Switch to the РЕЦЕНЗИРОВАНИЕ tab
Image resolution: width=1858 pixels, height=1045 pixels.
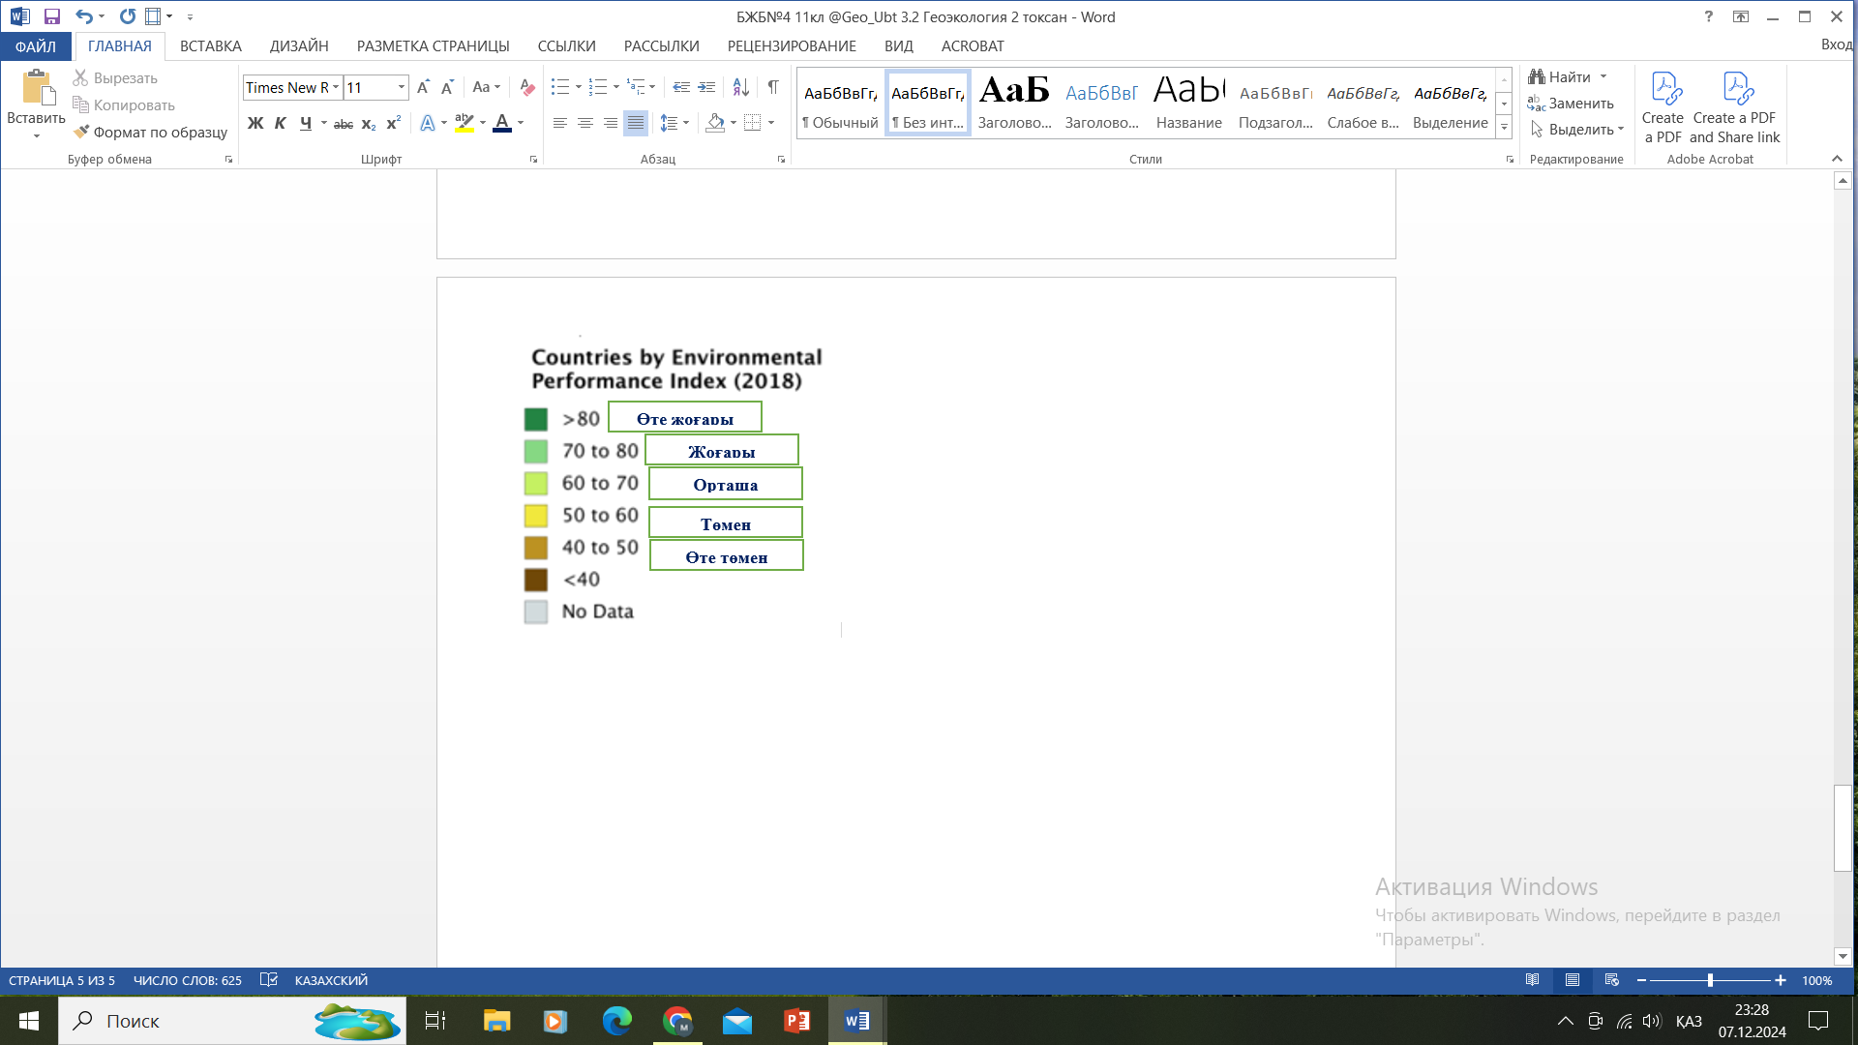pos(791,45)
